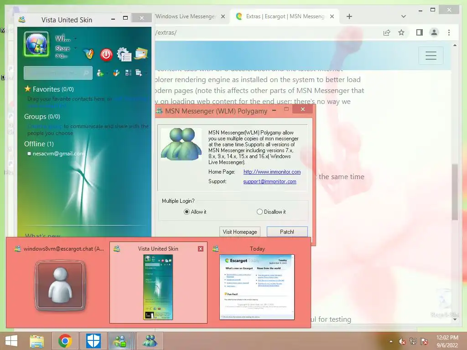Screen dimensions: 467x350
Task: Click the MSN butterfly pencil icon
Action: pos(89,54)
